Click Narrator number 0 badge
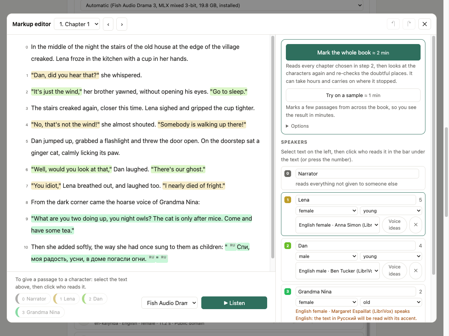This screenshot has height=336, width=449. coord(288,174)
